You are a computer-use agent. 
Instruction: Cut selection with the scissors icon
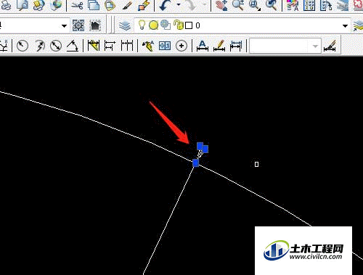[x=77, y=5]
